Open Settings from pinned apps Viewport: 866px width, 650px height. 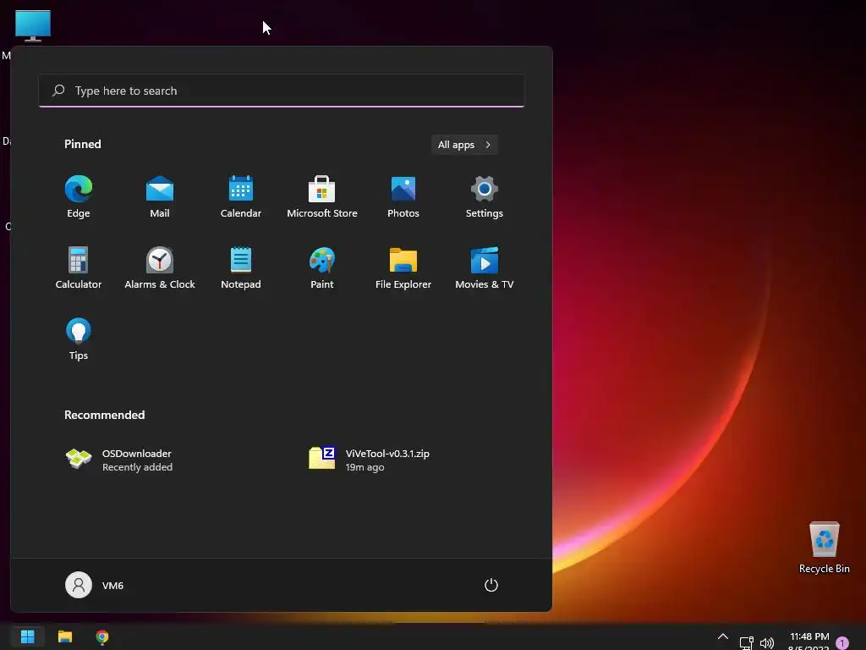pos(485,196)
